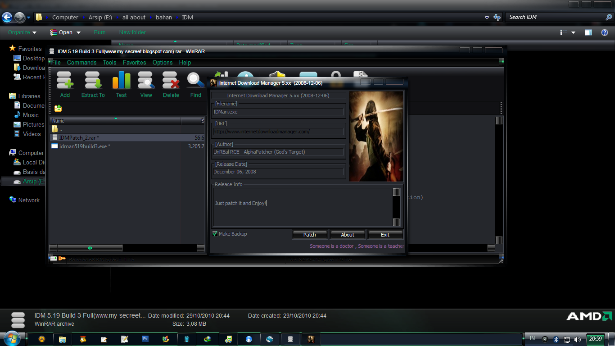Open the Commands menu in WinRAR

(81, 63)
